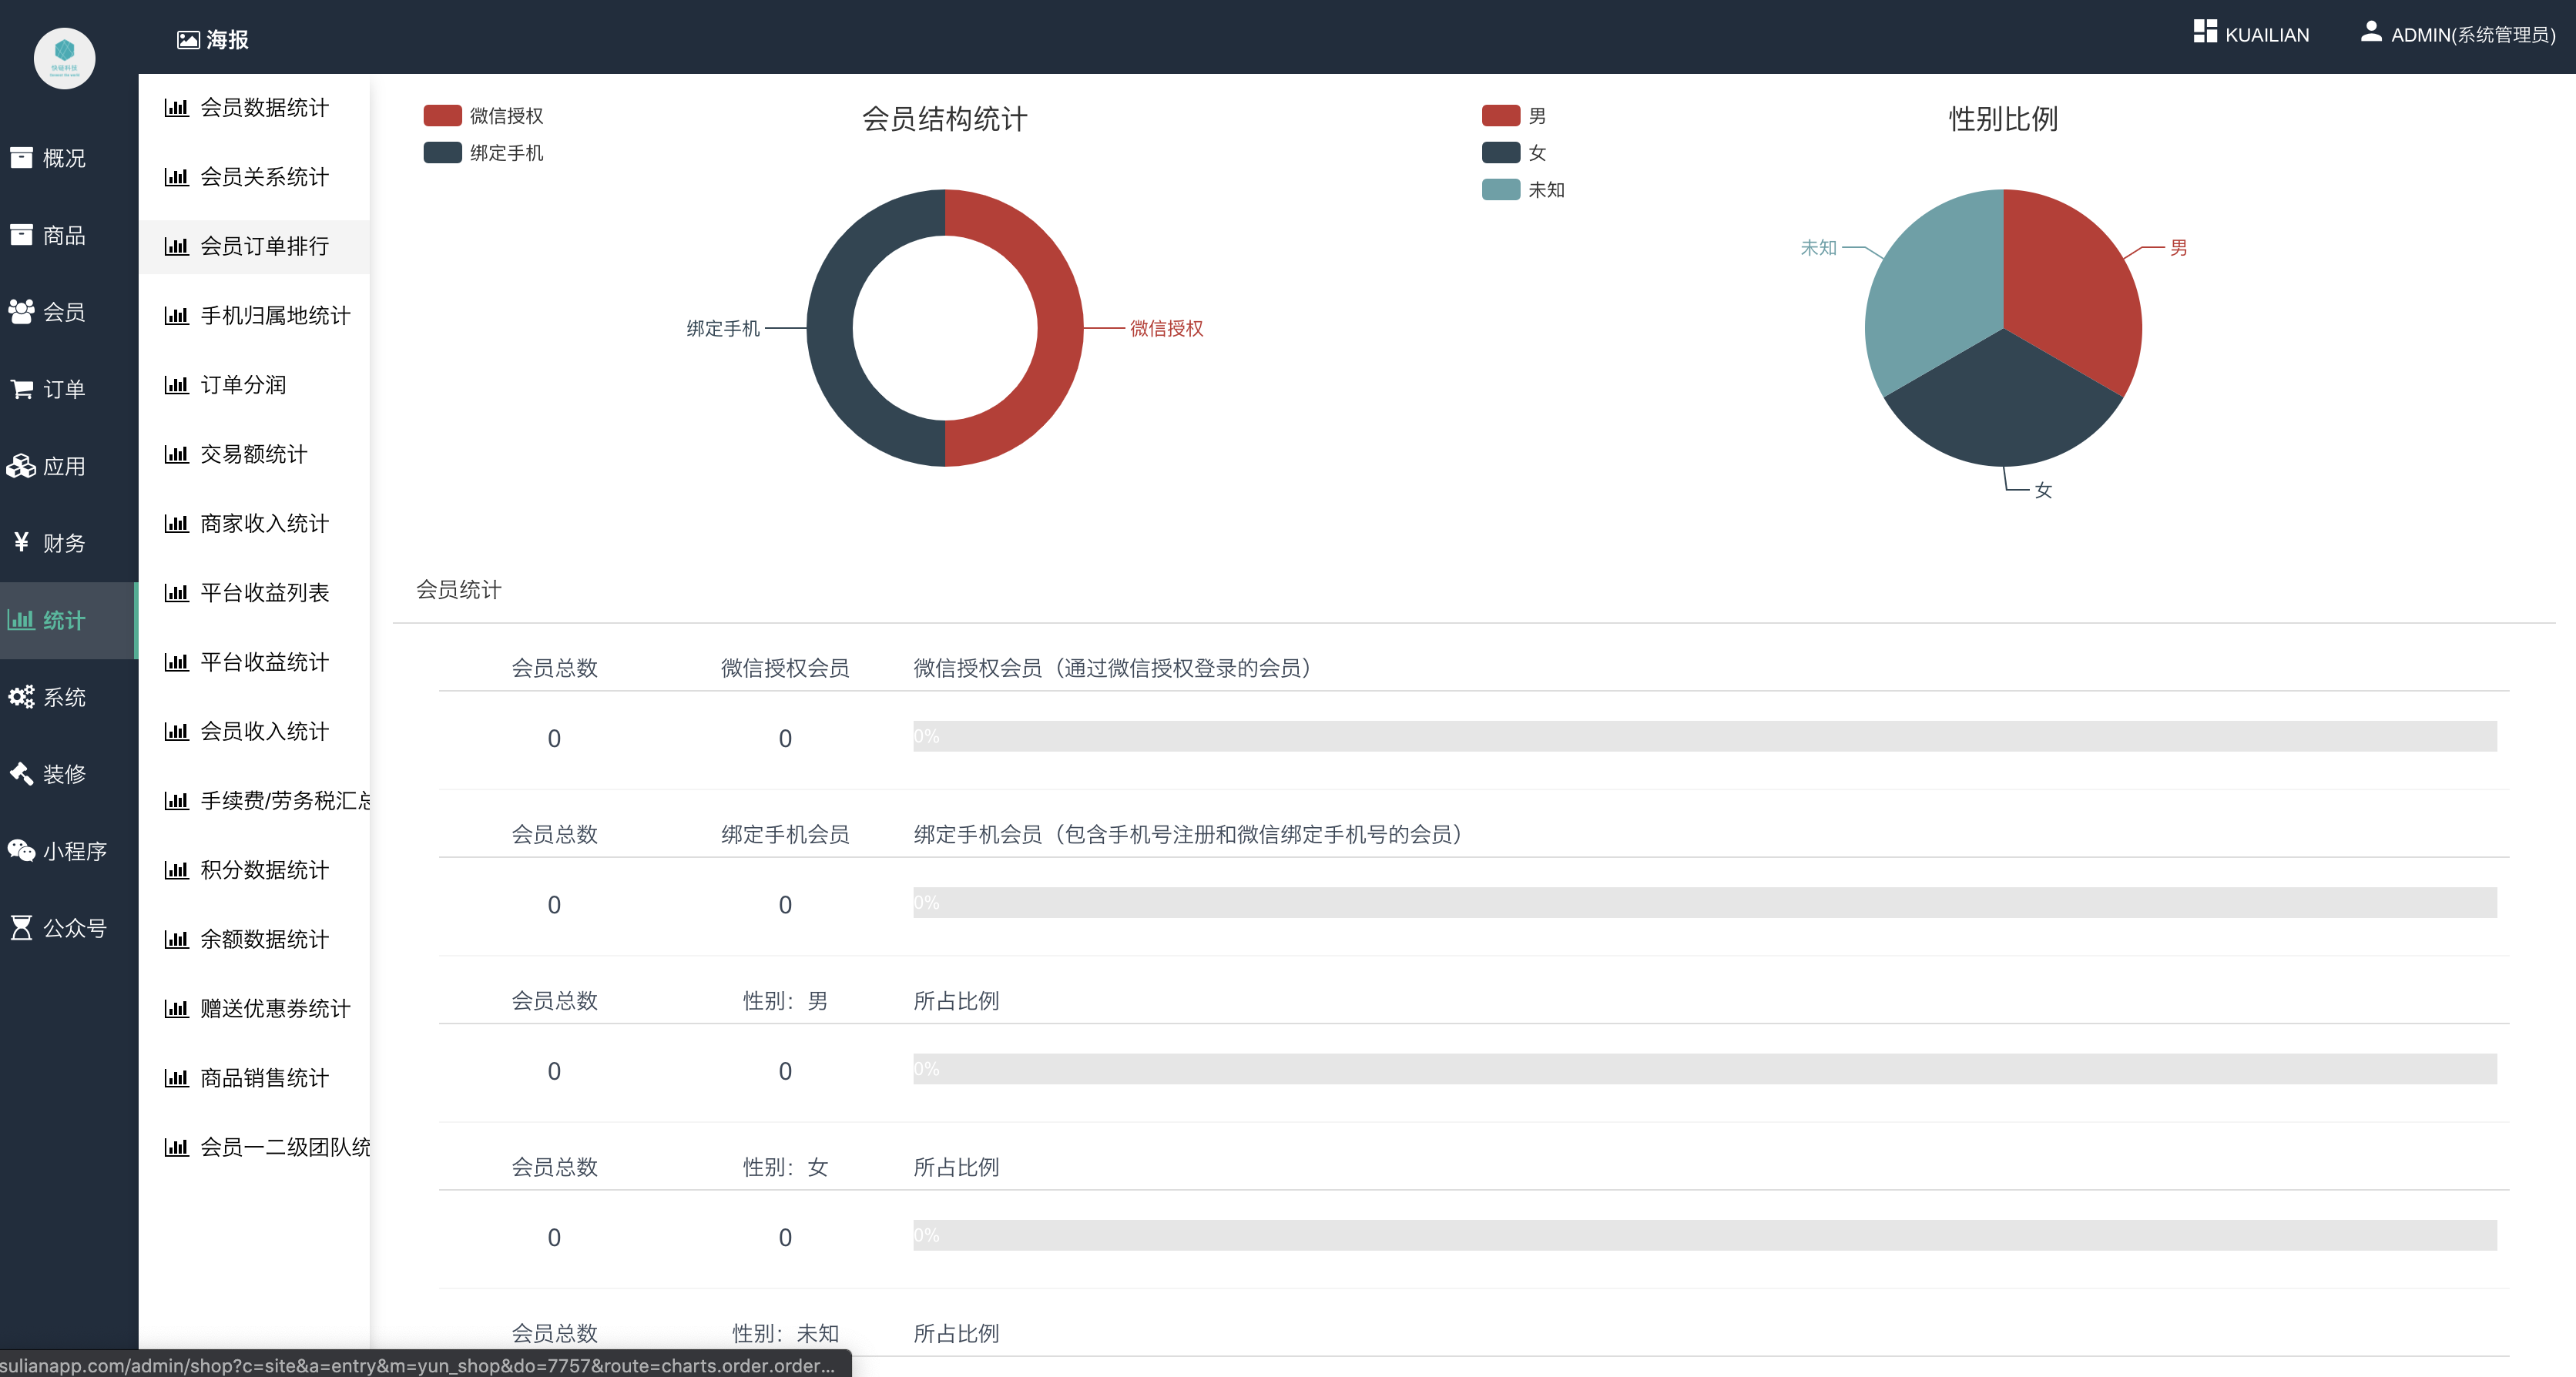2576x1377 pixels.
Task: Click ADMIN(系统管理员) account name
Action: point(2473,35)
